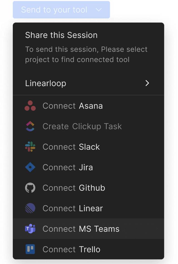This screenshot has height=264, width=178.
Task: Expand the Linearloop project arrow
Action: pos(147,83)
